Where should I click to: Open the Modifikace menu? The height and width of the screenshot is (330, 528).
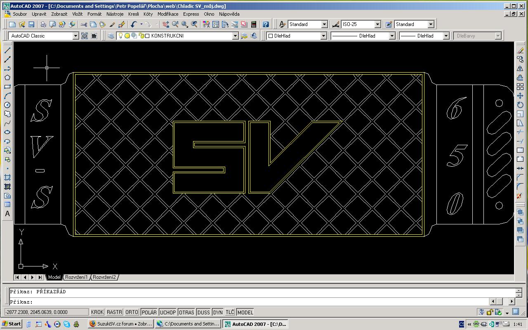click(x=168, y=14)
